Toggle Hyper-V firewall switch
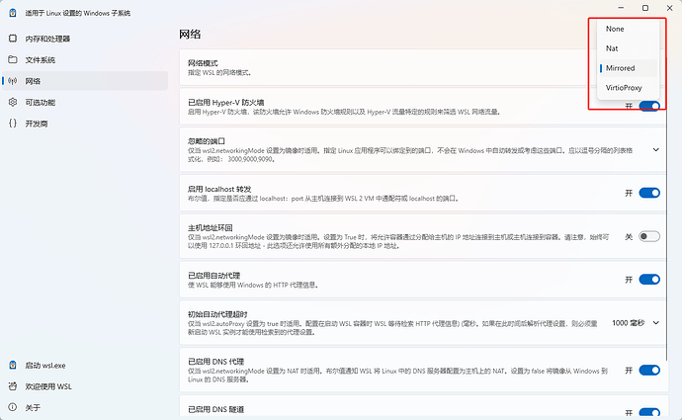682x420 pixels. (649, 106)
